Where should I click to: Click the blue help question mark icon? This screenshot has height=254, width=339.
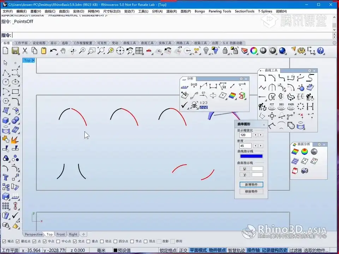pyautogui.click(x=320, y=51)
